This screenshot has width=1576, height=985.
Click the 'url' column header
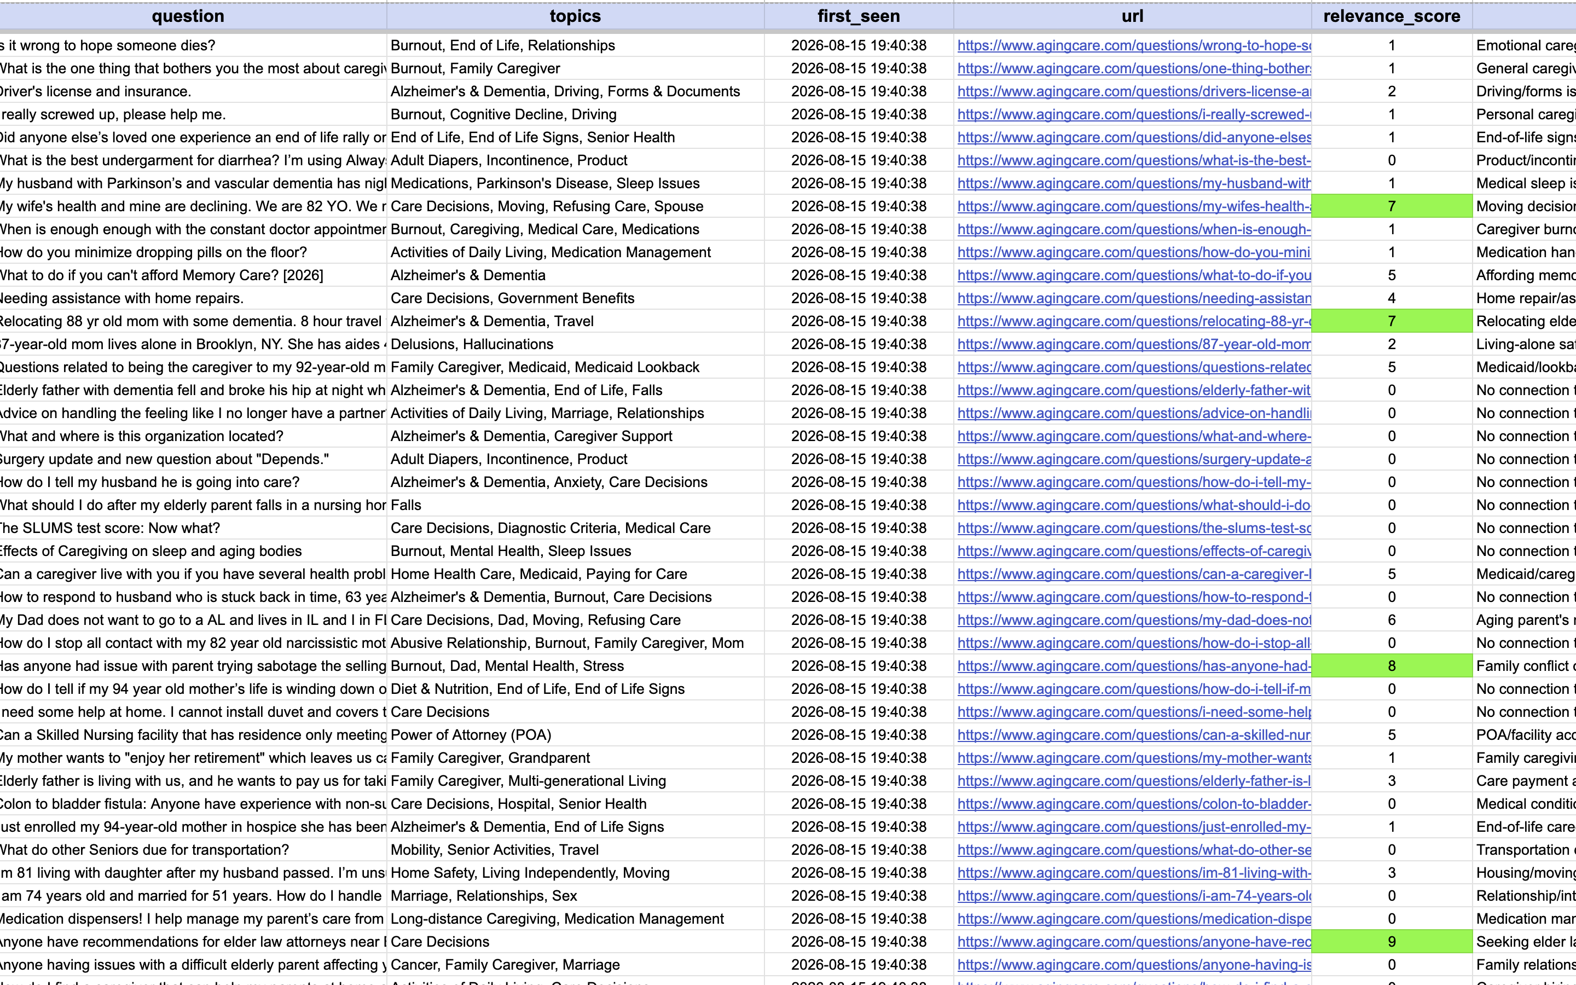pos(1133,16)
